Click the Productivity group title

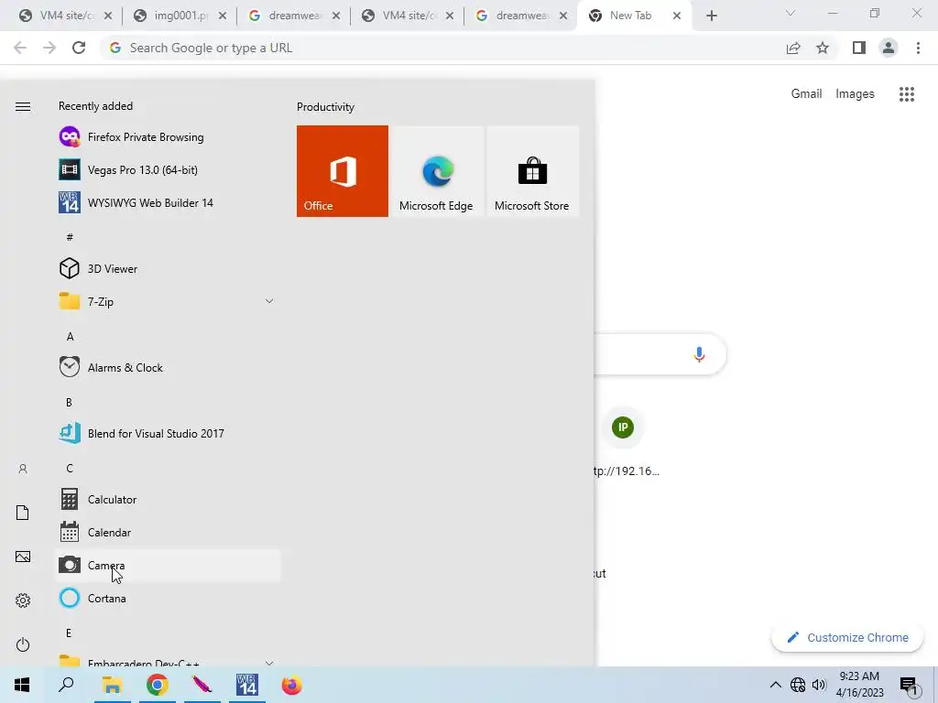[325, 107]
